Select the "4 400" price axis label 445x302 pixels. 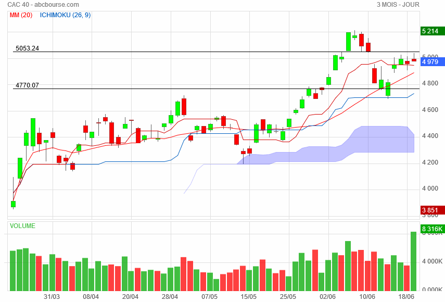click(430, 136)
